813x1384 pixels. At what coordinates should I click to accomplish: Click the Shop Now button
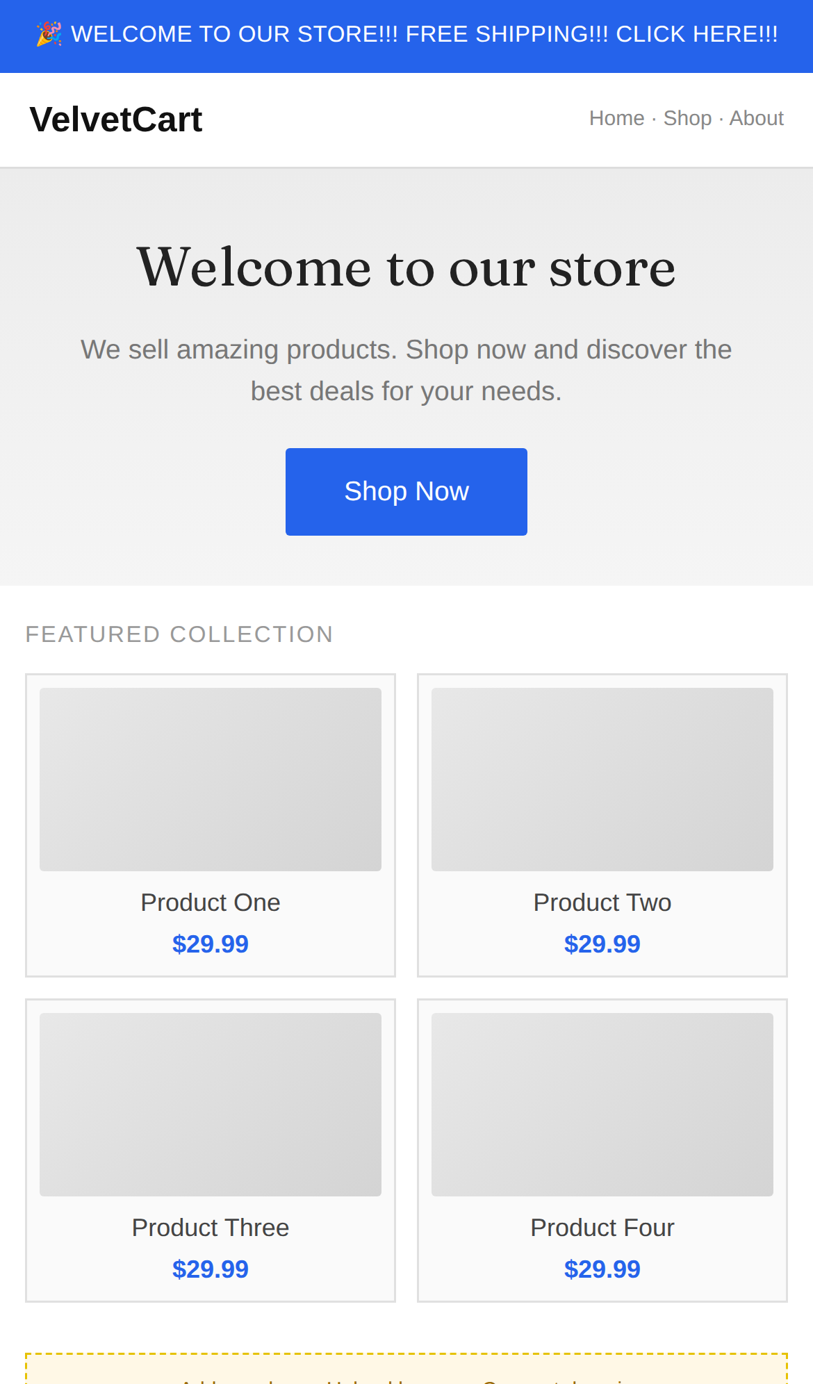click(406, 492)
